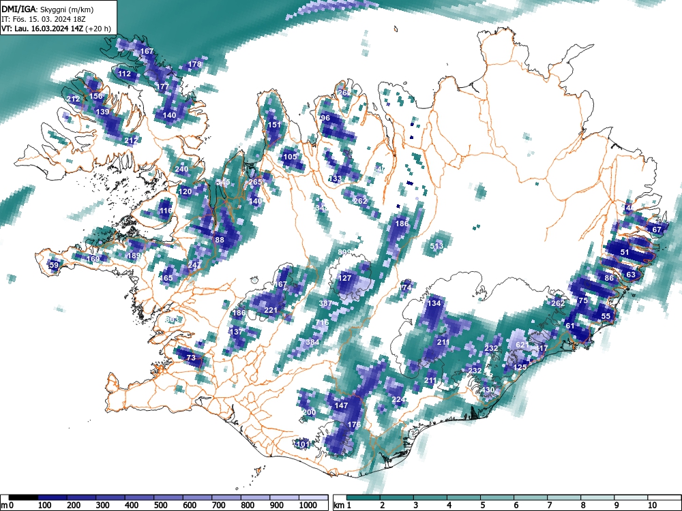
Task: Click the visibility value 51 on the map
Action: [x=625, y=252]
